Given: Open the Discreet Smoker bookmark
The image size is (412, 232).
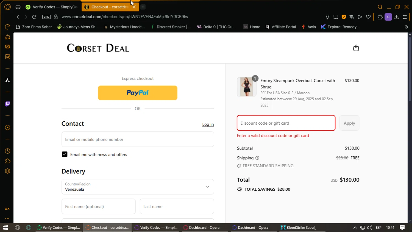Looking at the screenshot, I should coord(171,27).
